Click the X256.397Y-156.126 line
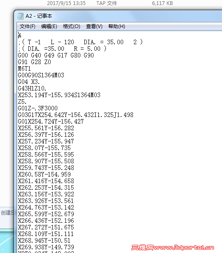This screenshot has height=253, width=222. coord(46,135)
